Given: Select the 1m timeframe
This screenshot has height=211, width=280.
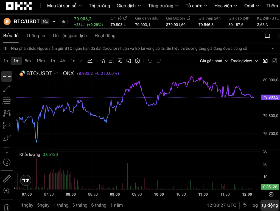Looking at the screenshot, I should pyautogui.click(x=16, y=61).
